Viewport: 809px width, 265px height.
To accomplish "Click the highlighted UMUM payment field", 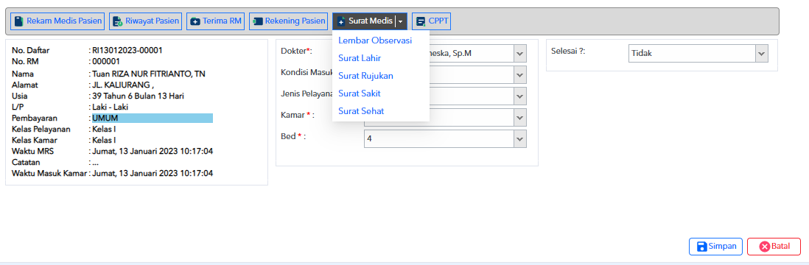I will (153, 118).
